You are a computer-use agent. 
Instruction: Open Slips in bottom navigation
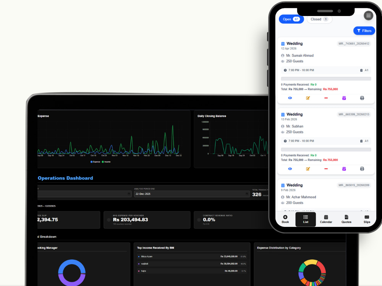pyautogui.click(x=367, y=219)
